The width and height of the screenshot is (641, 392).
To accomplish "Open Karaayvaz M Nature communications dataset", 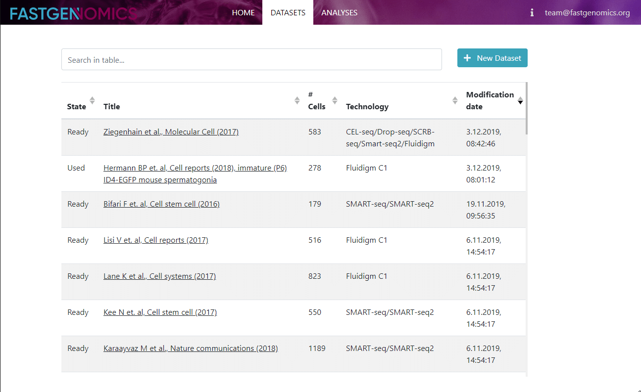I will pyautogui.click(x=191, y=348).
